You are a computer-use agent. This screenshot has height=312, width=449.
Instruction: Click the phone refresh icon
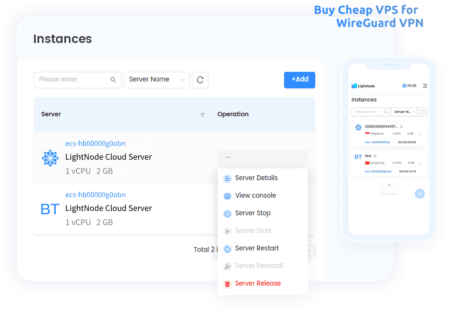[423, 112]
